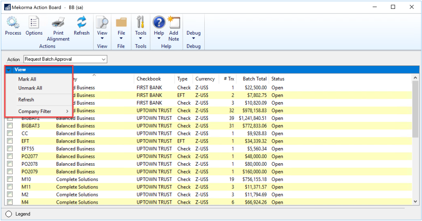Click the Refresh arrows icon in ribbon

click(81, 22)
